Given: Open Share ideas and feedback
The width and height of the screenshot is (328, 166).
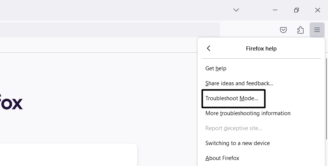Looking at the screenshot, I should pyautogui.click(x=239, y=83).
